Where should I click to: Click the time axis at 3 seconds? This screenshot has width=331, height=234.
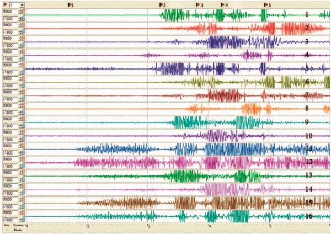pyautogui.click(x=148, y=225)
